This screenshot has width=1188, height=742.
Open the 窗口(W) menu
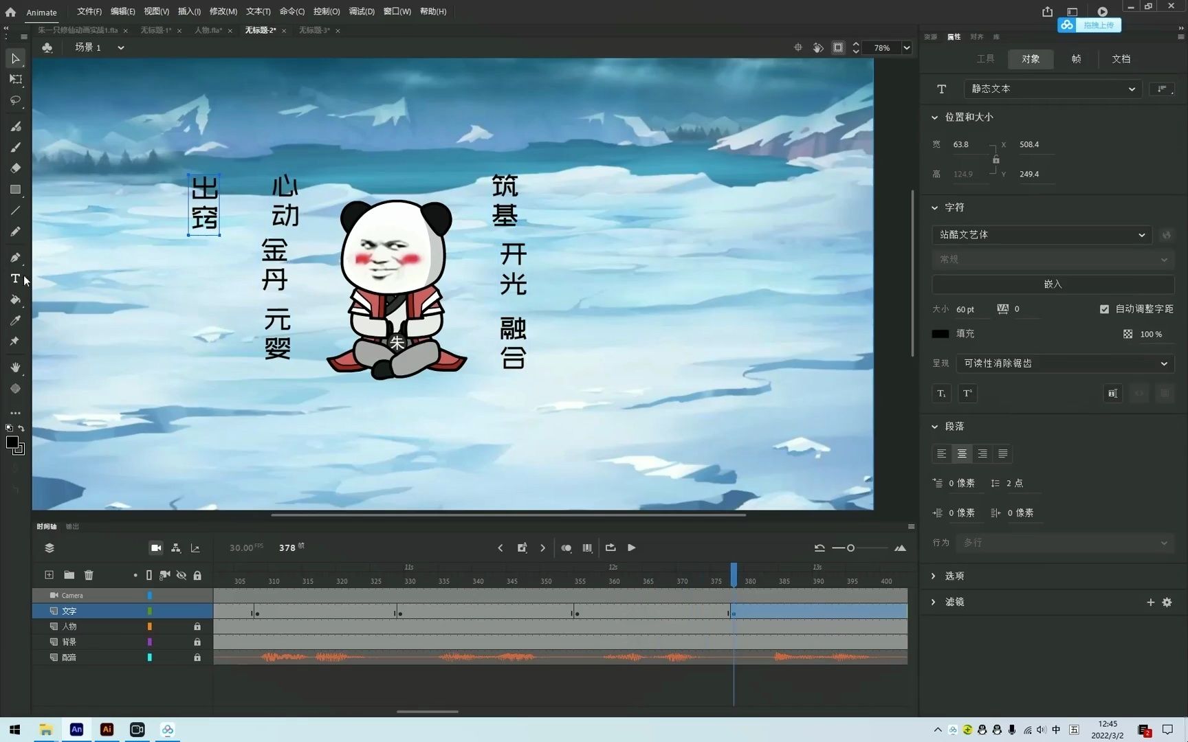pyautogui.click(x=397, y=12)
